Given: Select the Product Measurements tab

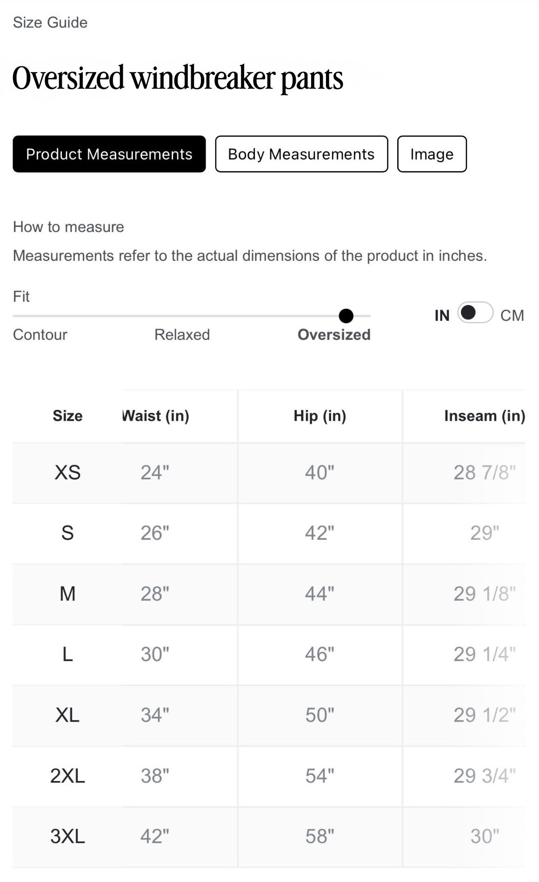Looking at the screenshot, I should pyautogui.click(x=109, y=154).
